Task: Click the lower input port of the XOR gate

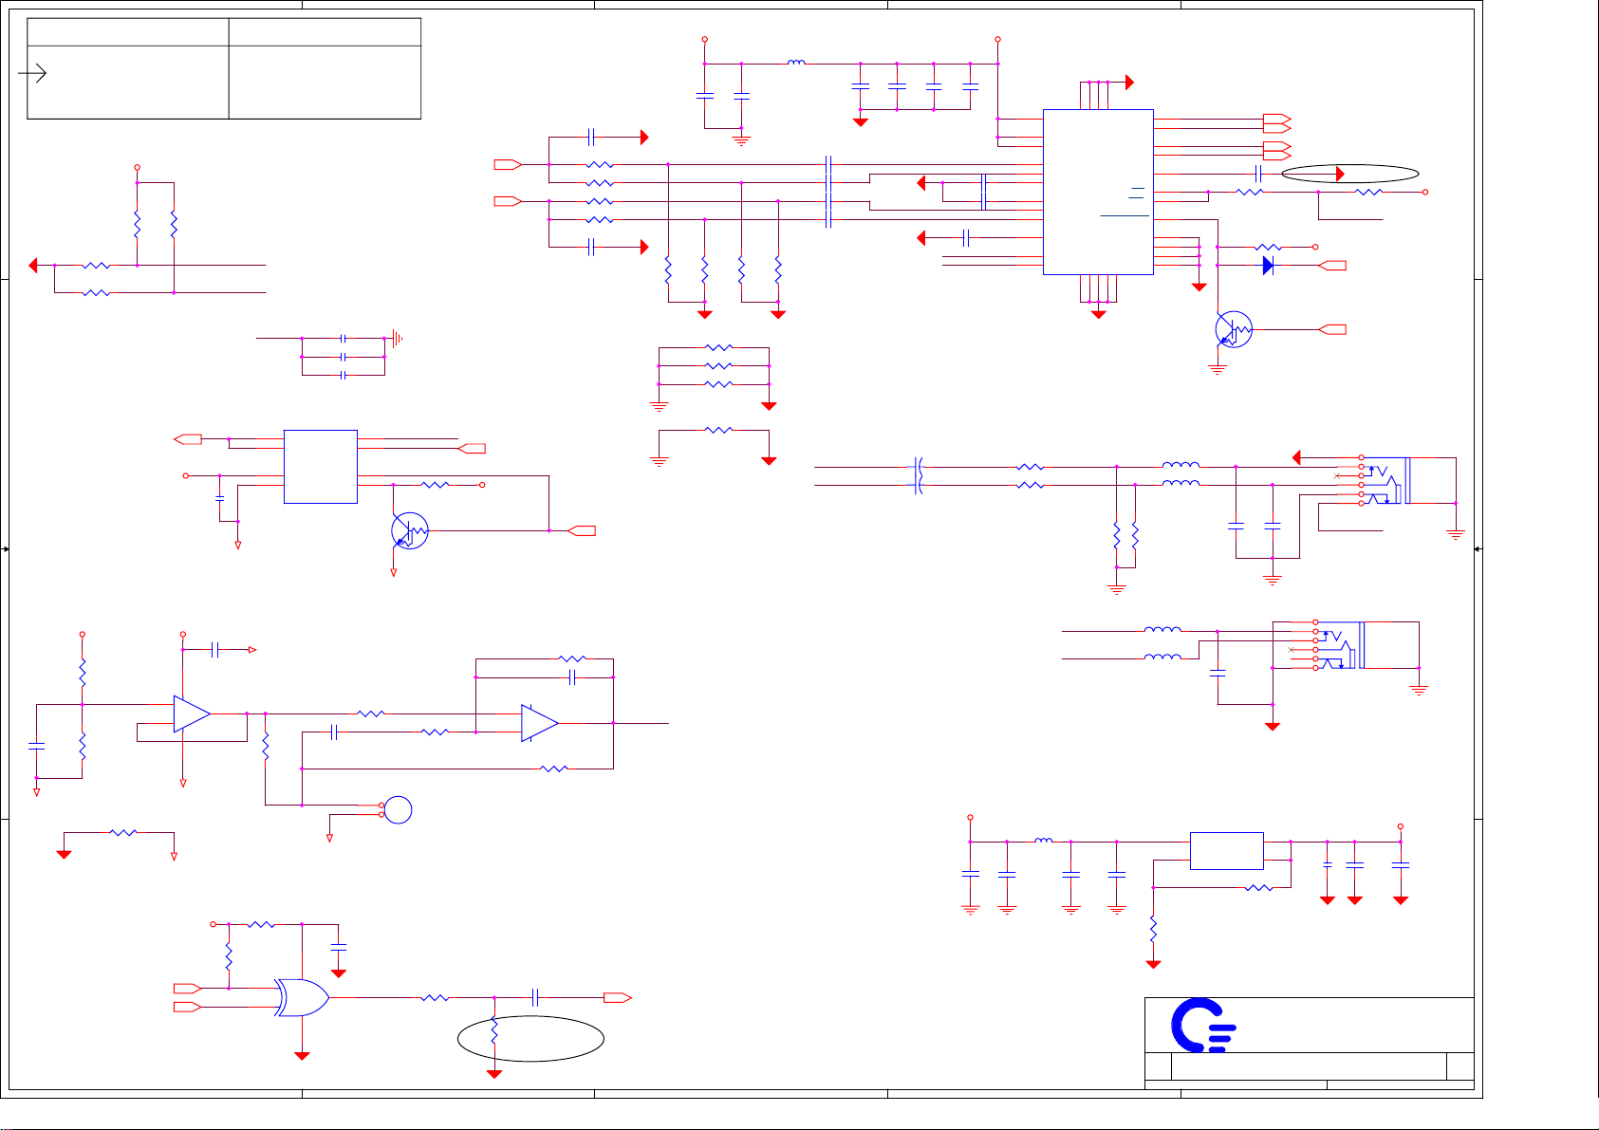Action: pyautogui.click(x=187, y=1006)
